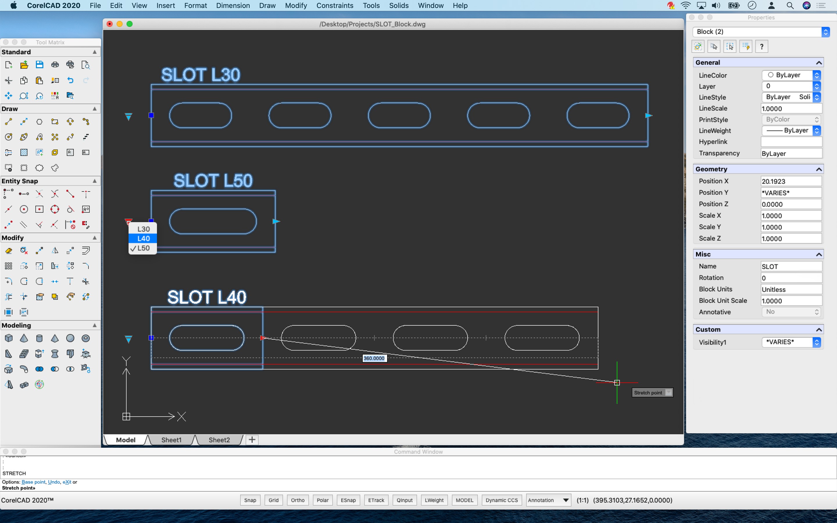The height and width of the screenshot is (523, 837).
Task: Toggle Dynamic CCS in the status bar
Action: click(502, 500)
